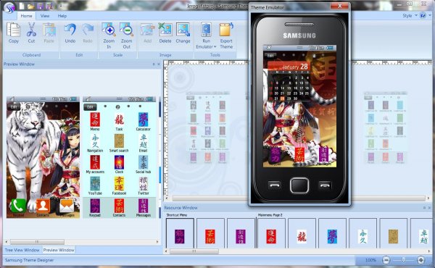Pin the Preview Window panel

(154, 64)
